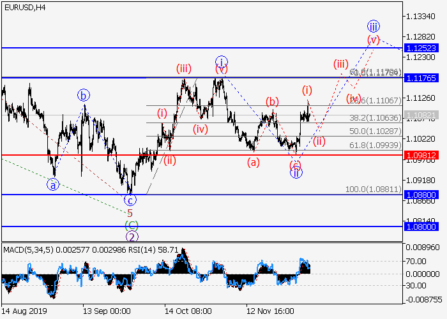This screenshot has height=319, width=447.
Task: Click the blue 1.08000 price tag
Action: coord(421,226)
